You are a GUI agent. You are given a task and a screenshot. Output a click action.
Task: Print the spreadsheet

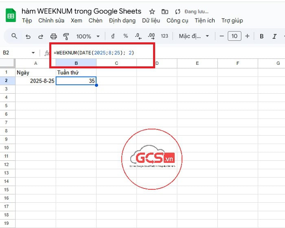pyautogui.click(x=53, y=36)
